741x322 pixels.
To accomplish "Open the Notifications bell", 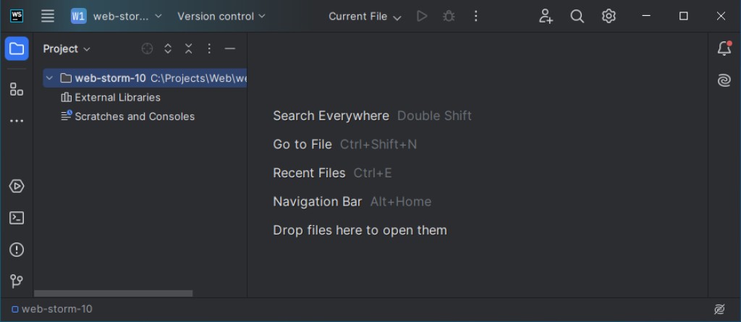I will (724, 48).
